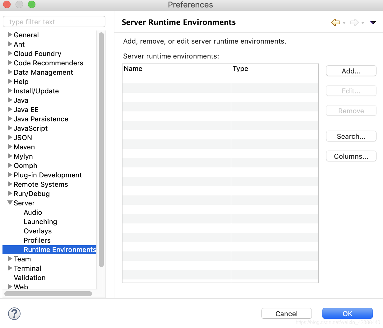Select Audio under Server
Screen dimensions: 383x328
pos(33,212)
